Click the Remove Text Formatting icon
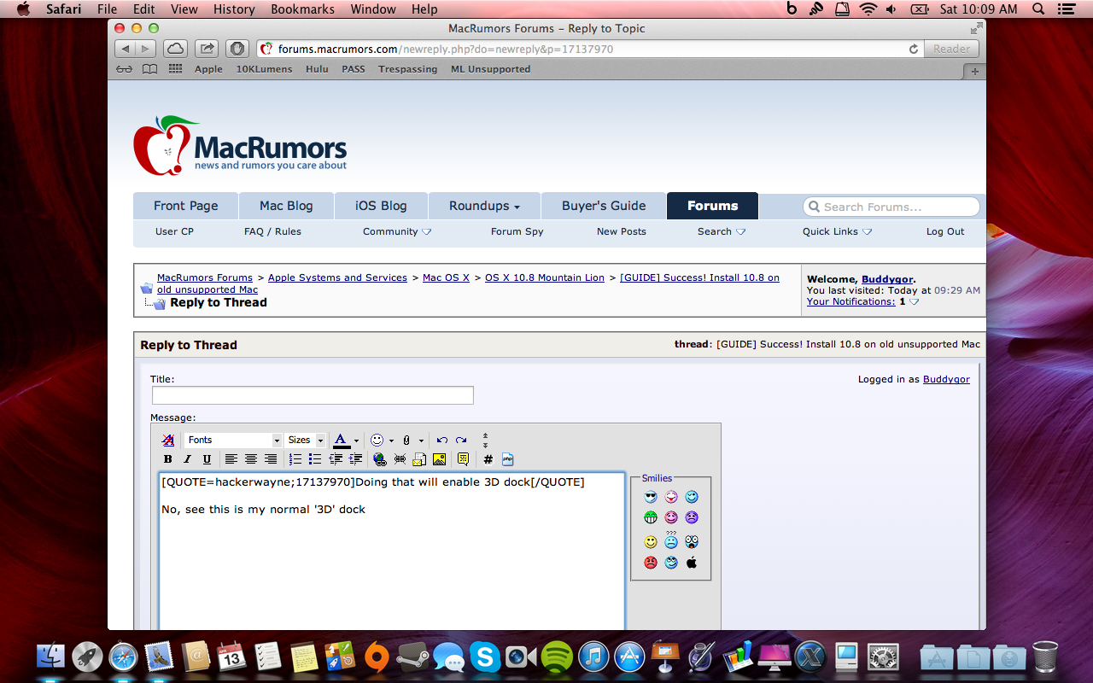Screen dimensions: 1093x683 pyautogui.click(x=168, y=440)
